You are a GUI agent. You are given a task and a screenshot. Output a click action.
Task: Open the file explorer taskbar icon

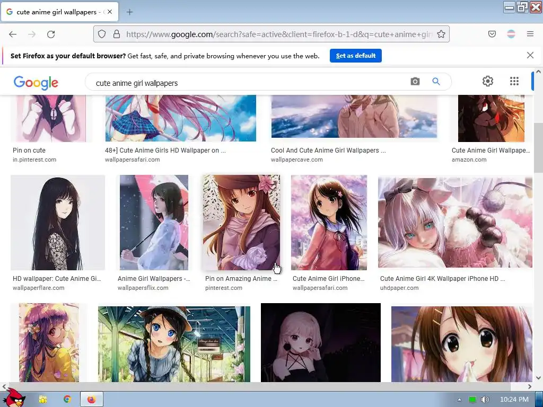point(43,400)
